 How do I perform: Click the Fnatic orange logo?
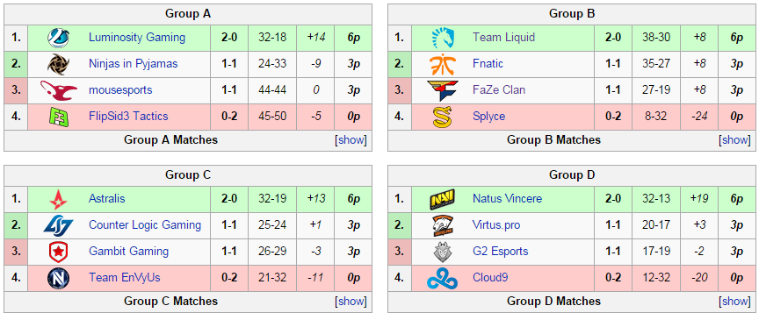point(443,64)
